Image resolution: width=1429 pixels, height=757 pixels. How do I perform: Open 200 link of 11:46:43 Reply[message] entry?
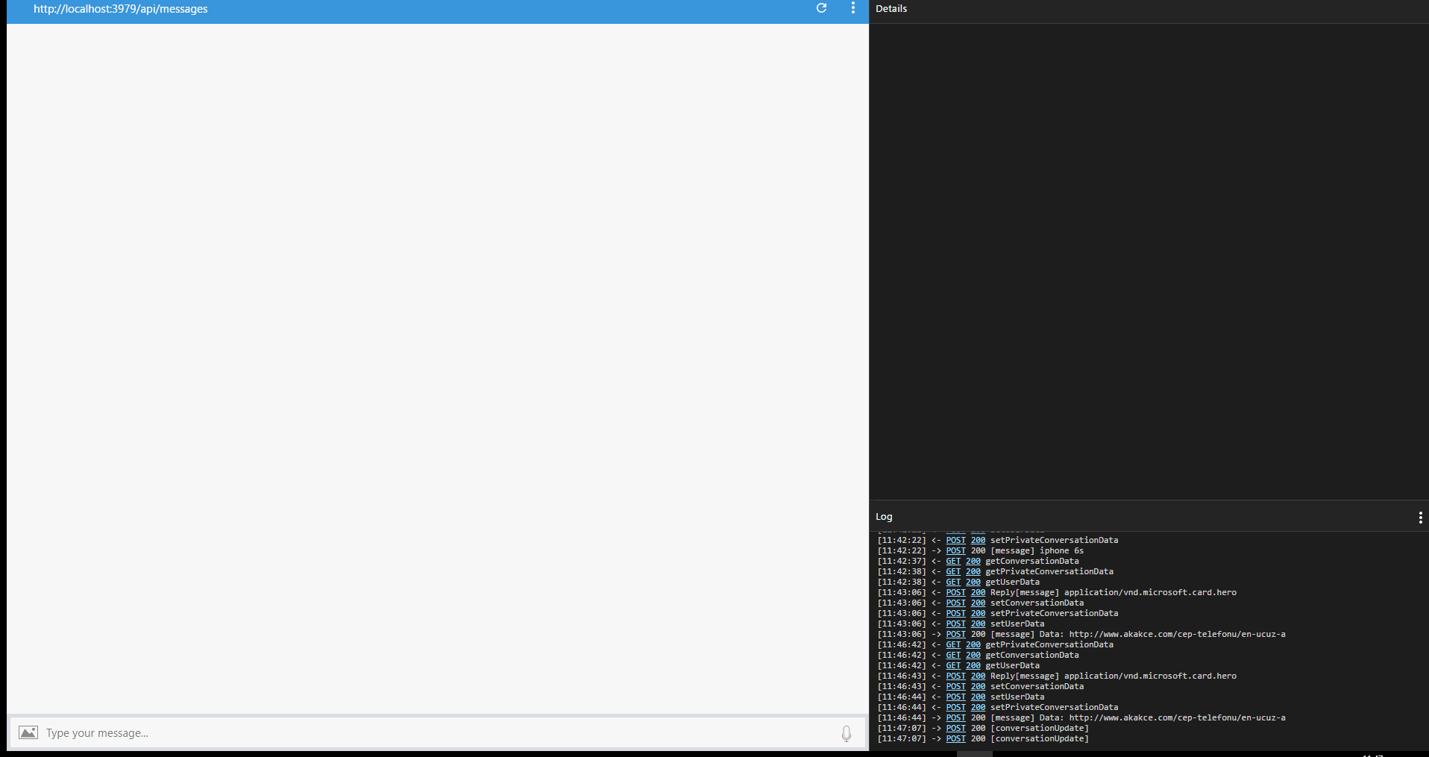[978, 676]
